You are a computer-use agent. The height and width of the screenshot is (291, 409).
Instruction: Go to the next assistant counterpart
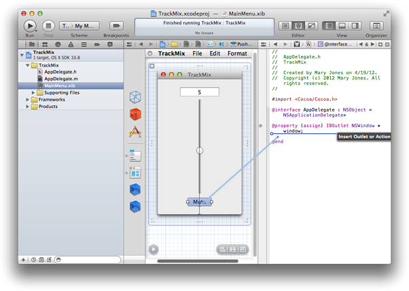coord(373,44)
